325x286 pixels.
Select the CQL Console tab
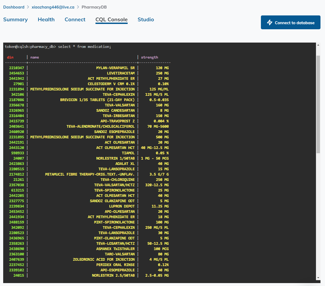point(111,19)
